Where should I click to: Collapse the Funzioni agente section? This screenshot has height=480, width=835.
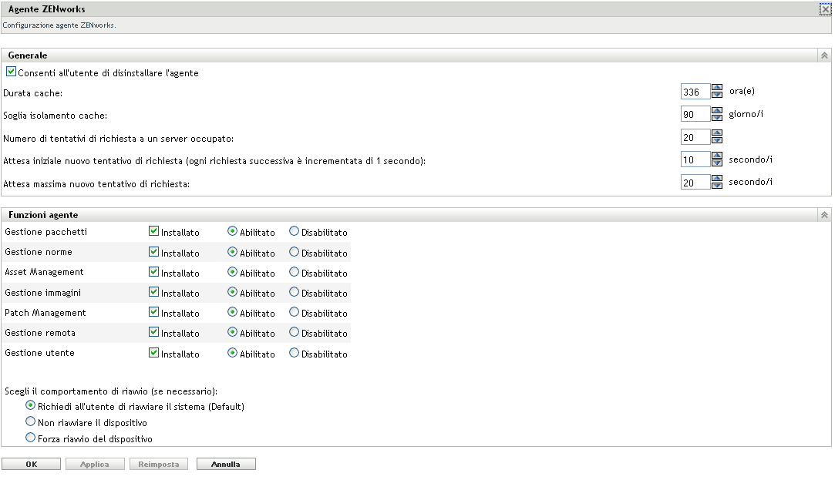[823, 215]
